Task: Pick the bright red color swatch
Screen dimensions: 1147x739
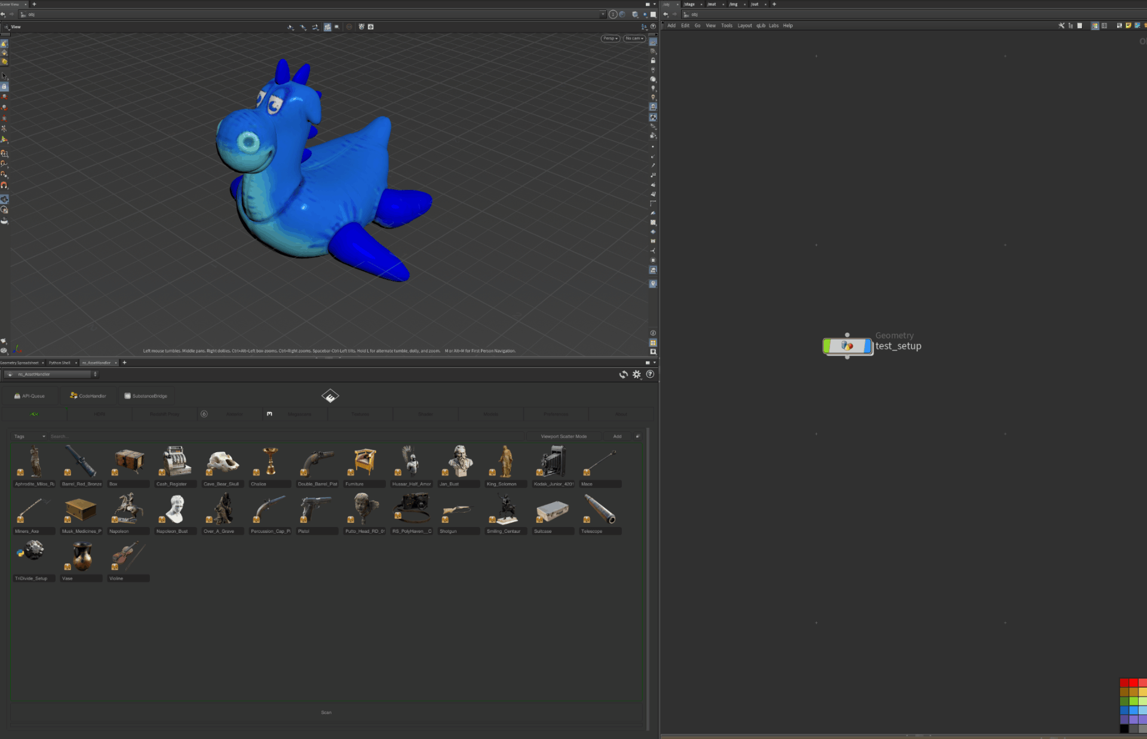Action: (1133, 683)
